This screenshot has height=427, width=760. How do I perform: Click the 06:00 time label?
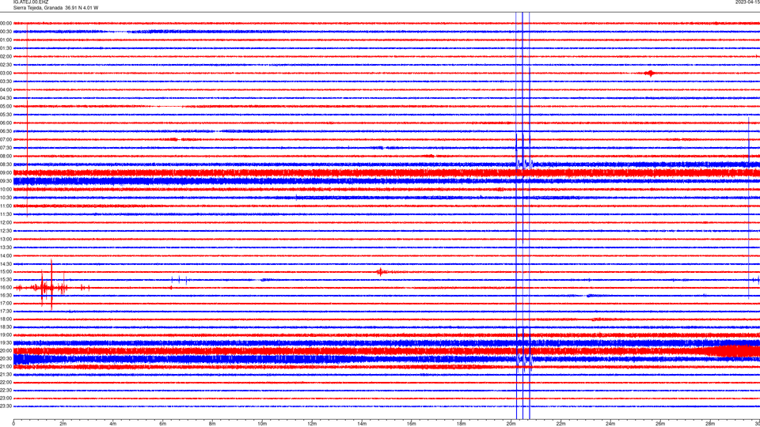pyautogui.click(x=6, y=123)
